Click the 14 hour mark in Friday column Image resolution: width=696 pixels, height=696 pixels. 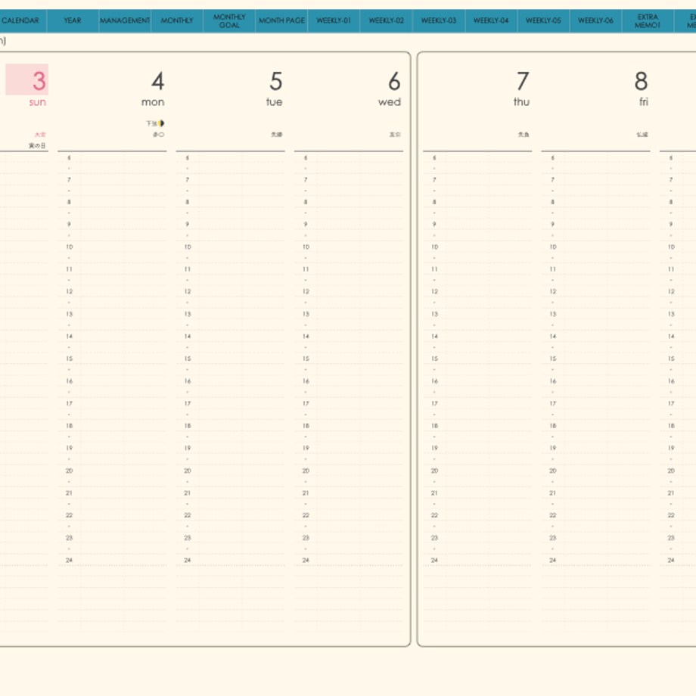553,337
